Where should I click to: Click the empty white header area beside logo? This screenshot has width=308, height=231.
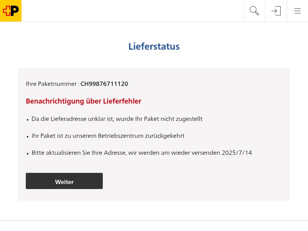[x=132, y=11]
